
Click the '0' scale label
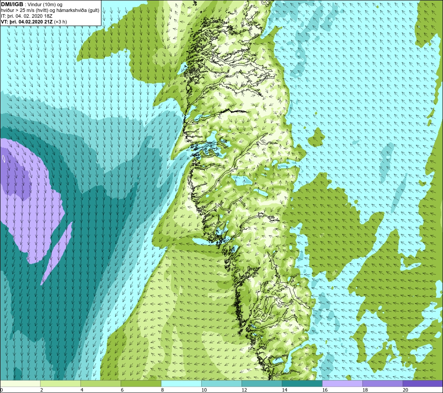(x=1, y=390)
